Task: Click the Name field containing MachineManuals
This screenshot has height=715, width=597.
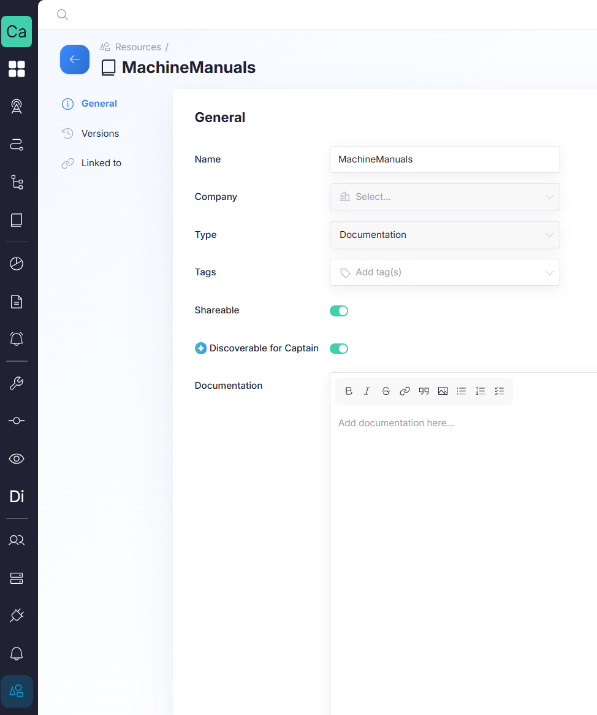Action: tap(445, 159)
